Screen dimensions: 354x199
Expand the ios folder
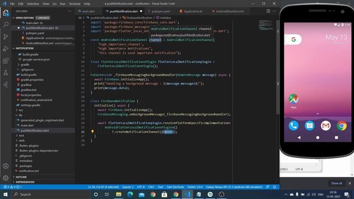pos(21,110)
